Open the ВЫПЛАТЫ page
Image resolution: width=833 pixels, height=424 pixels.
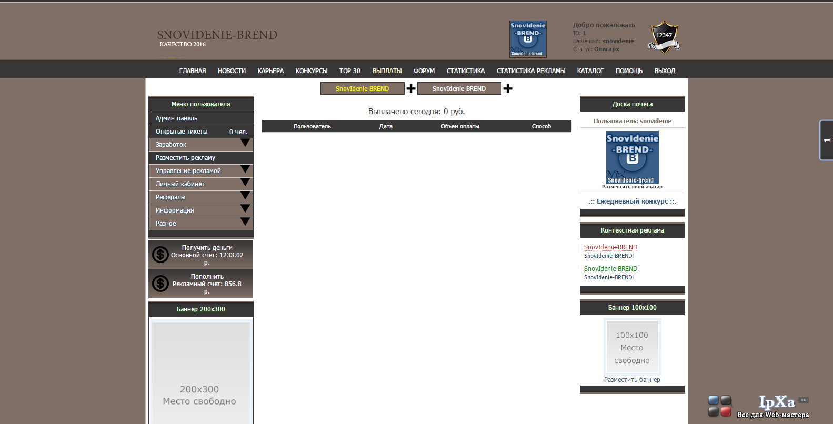[x=387, y=71]
